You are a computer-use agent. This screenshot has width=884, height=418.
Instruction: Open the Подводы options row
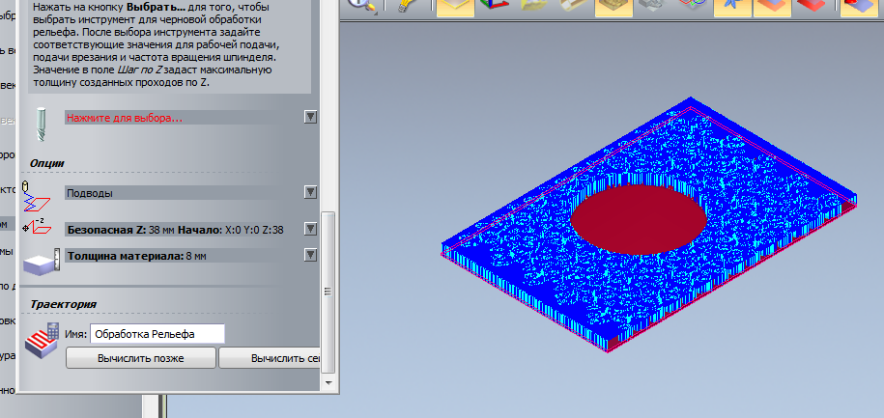point(184,193)
